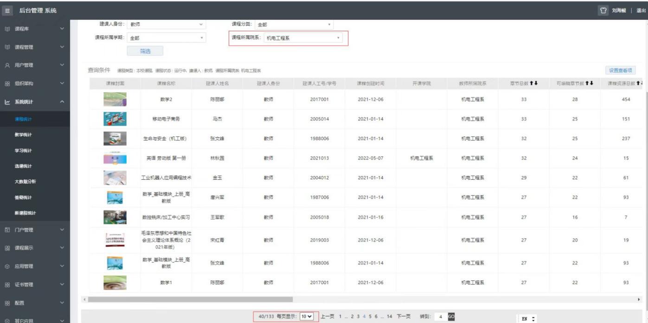Click the book icon next to 课程管理
Image resolution: width=648 pixels, height=323 pixels.
pyautogui.click(x=7, y=47)
